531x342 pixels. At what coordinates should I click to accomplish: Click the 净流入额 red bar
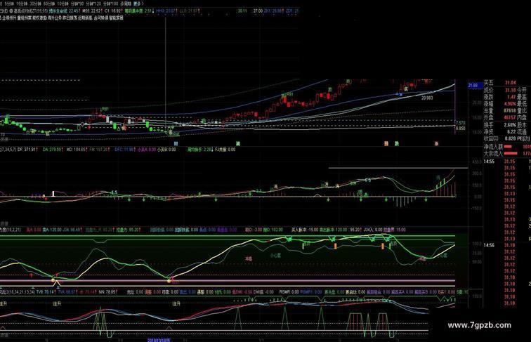coord(508,147)
